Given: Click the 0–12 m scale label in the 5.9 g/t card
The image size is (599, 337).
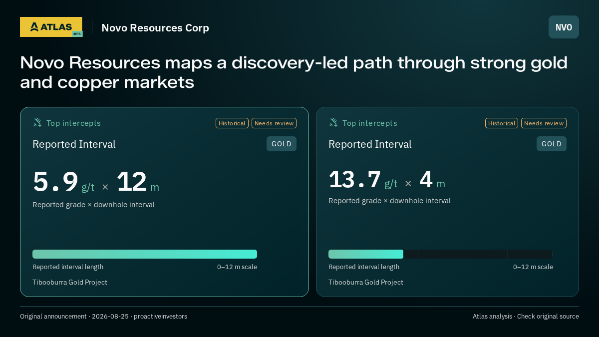Looking at the screenshot, I should click(x=237, y=267).
